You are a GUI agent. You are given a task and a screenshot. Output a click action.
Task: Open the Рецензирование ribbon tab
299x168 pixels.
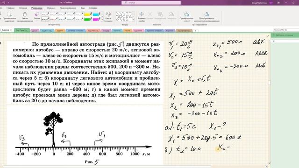[68, 8]
